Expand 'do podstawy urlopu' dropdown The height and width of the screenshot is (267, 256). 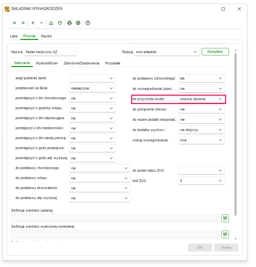(x=100, y=178)
